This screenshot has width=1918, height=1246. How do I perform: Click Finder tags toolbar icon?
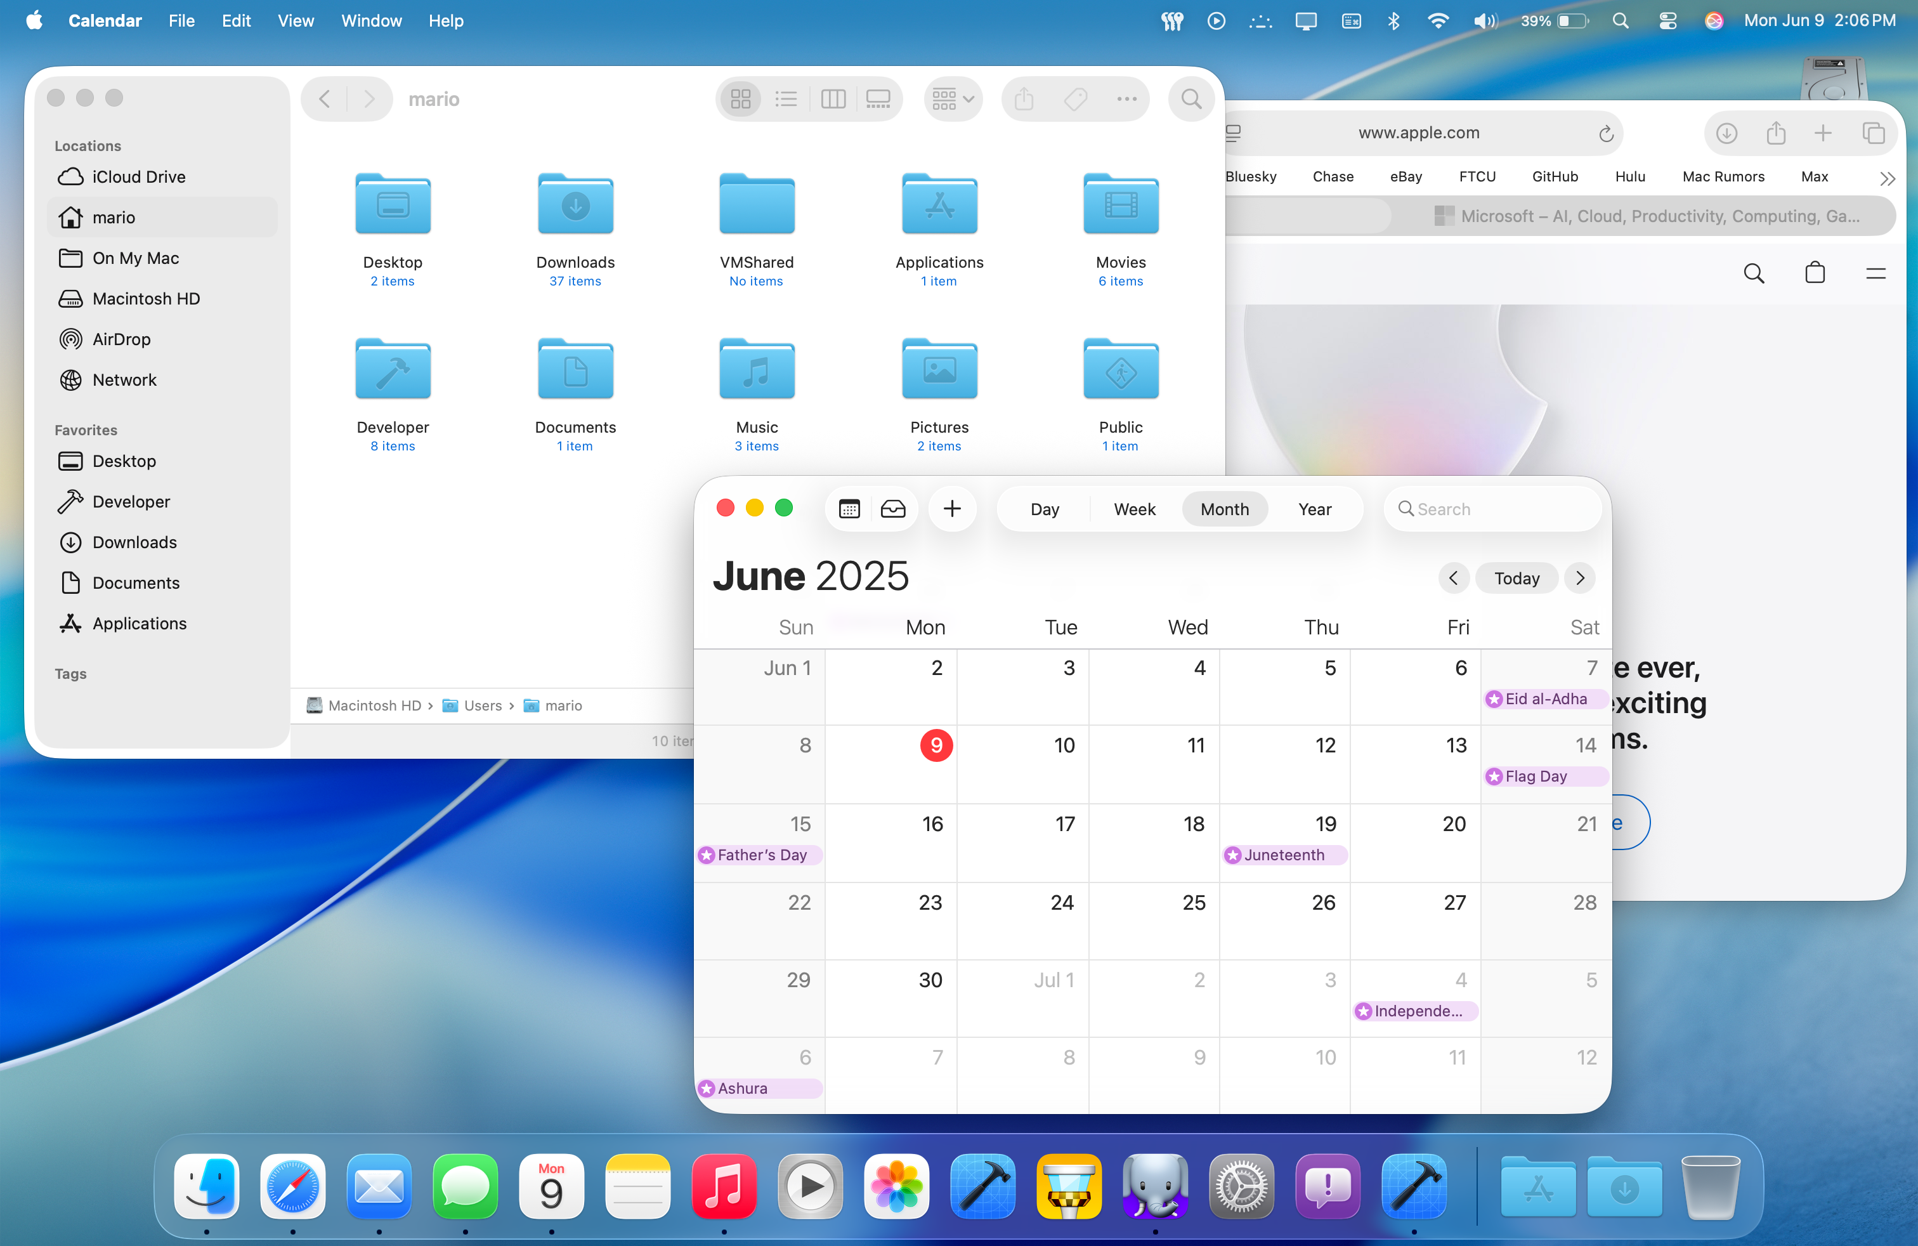pyautogui.click(x=1075, y=99)
